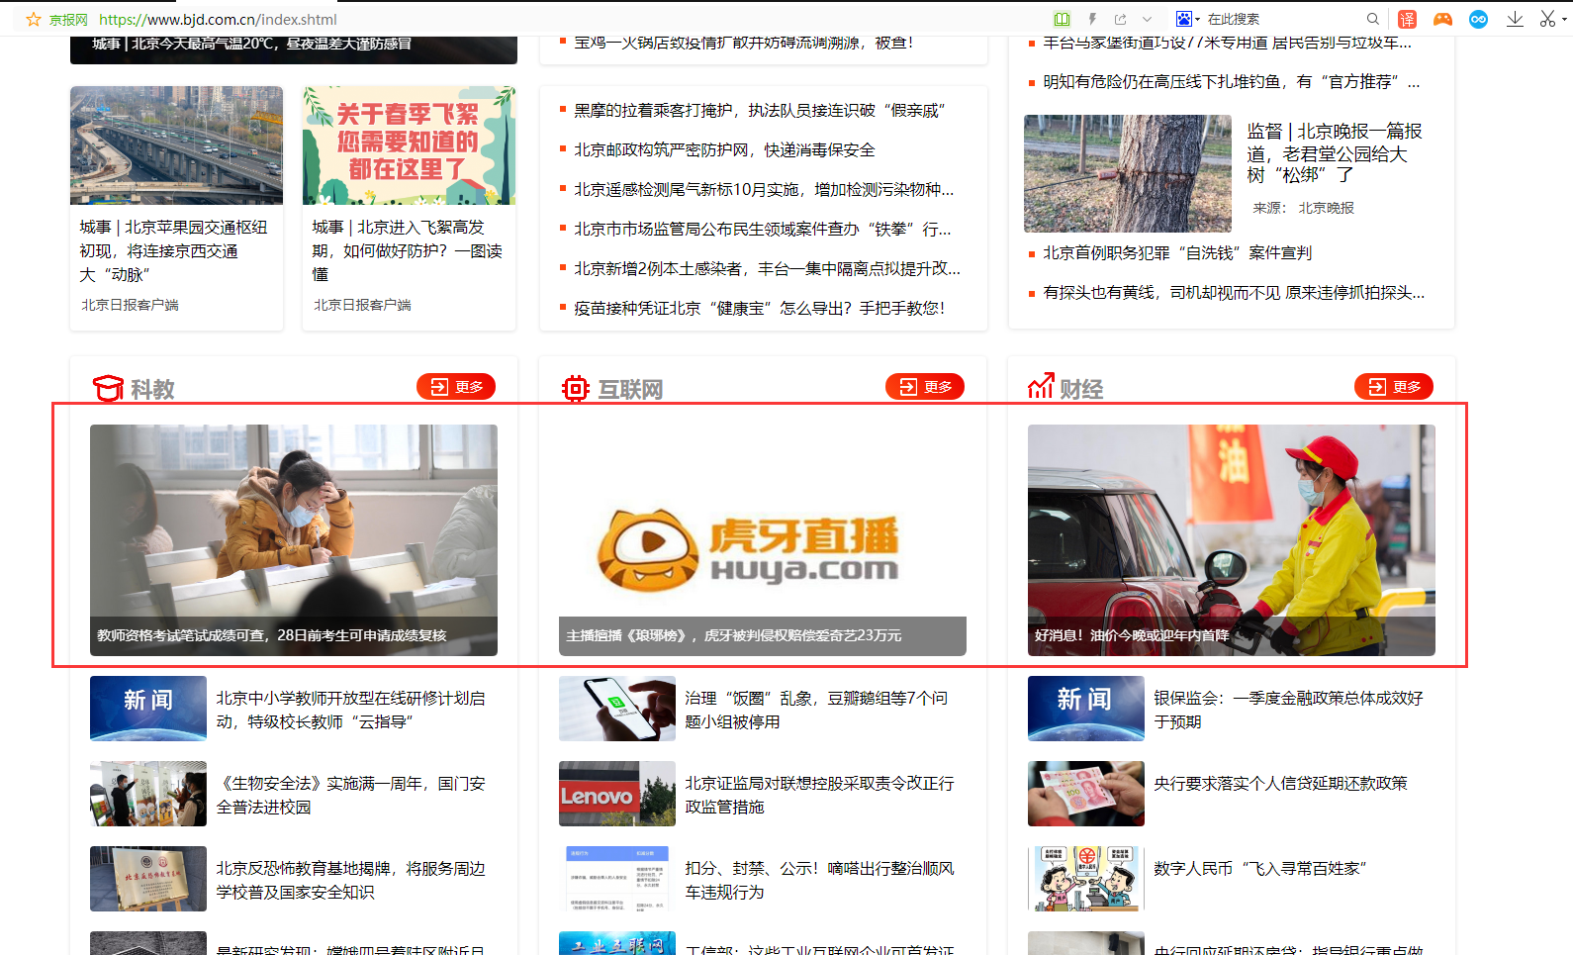Image resolution: width=1573 pixels, height=955 pixels.
Task: Click the bookmark star icon in address bar
Action: coord(33,19)
